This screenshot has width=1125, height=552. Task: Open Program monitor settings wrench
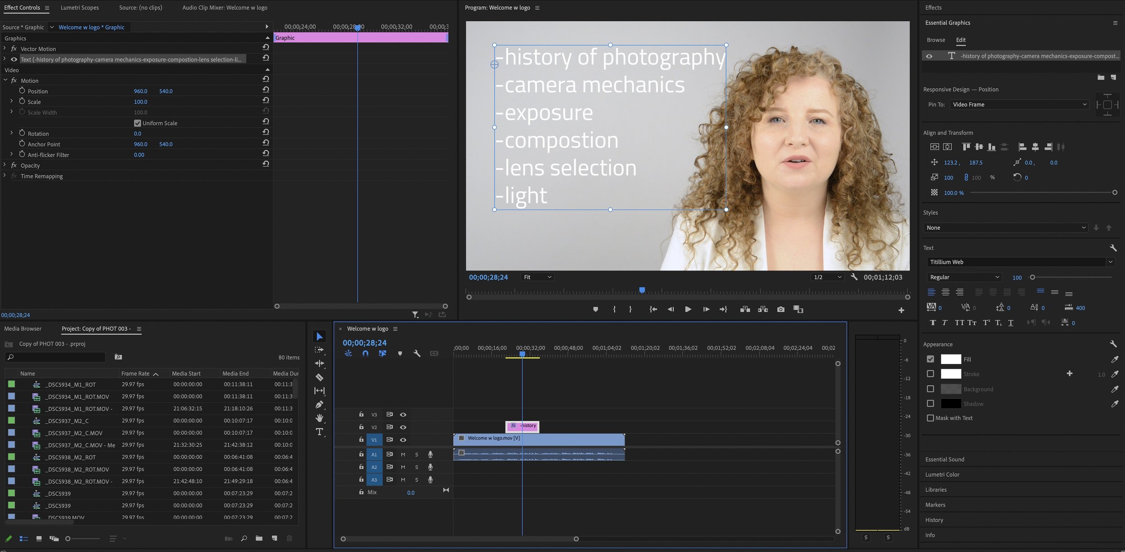[854, 277]
